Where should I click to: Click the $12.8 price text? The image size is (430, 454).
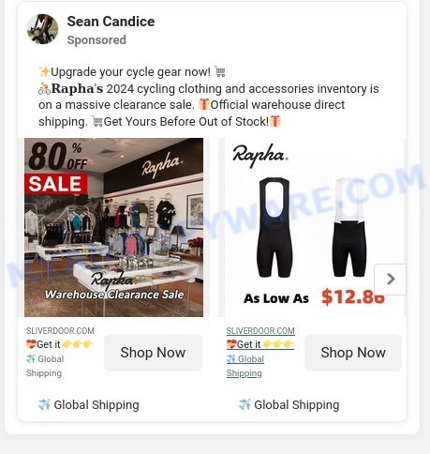(x=353, y=296)
